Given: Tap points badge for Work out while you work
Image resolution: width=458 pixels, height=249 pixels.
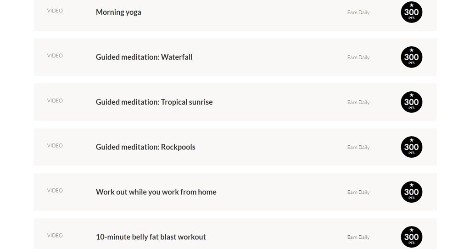Looking at the screenshot, I should tap(411, 192).
